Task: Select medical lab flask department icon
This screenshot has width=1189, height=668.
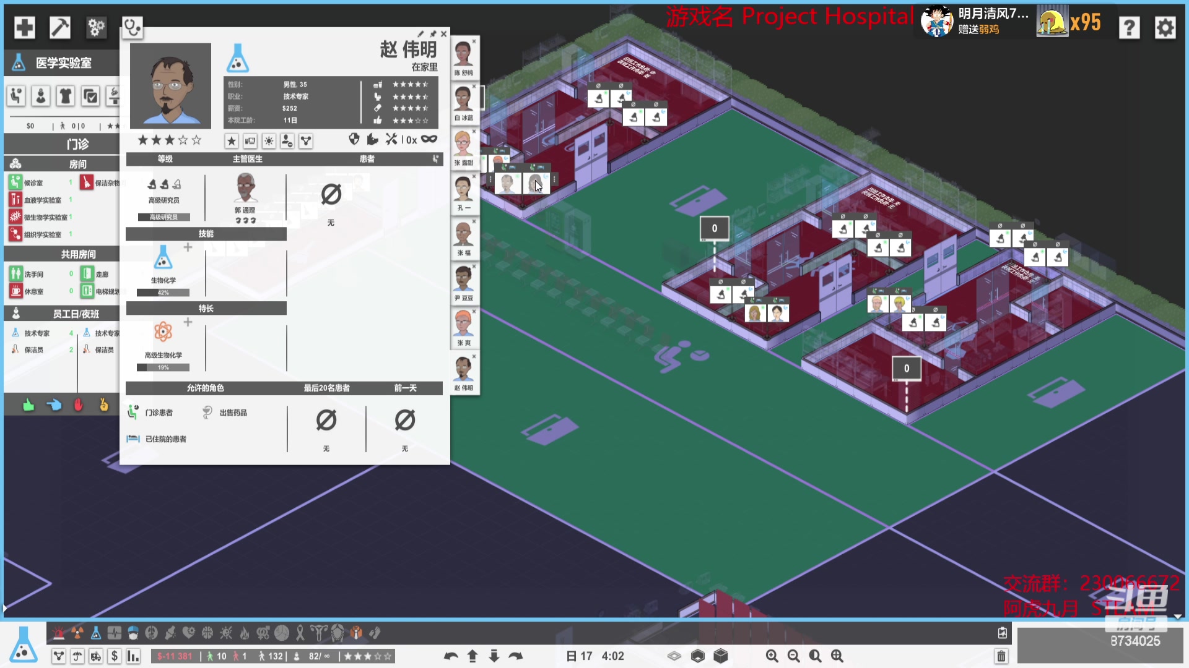Action: 96,633
